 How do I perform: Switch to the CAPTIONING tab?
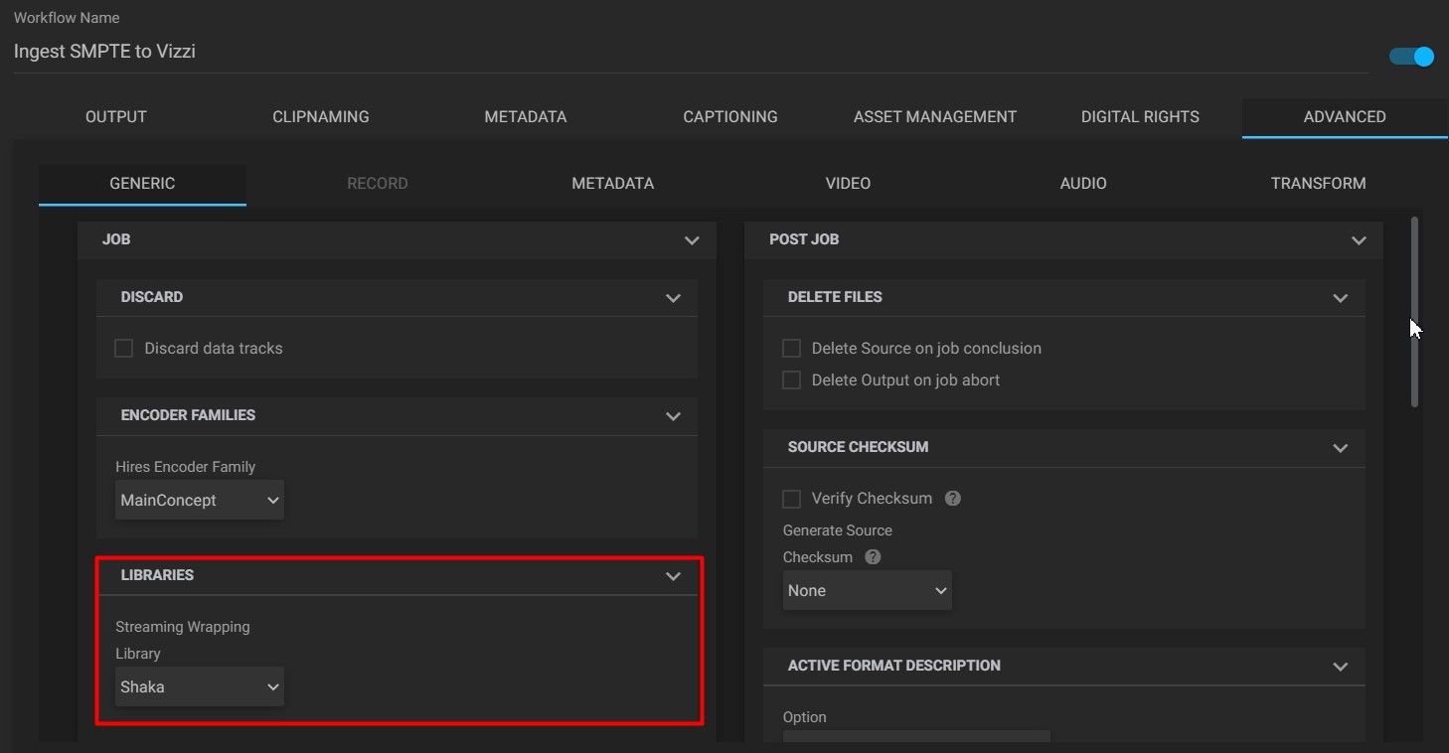(729, 116)
